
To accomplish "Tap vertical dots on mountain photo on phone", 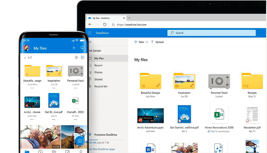I will [x=72, y=128].
